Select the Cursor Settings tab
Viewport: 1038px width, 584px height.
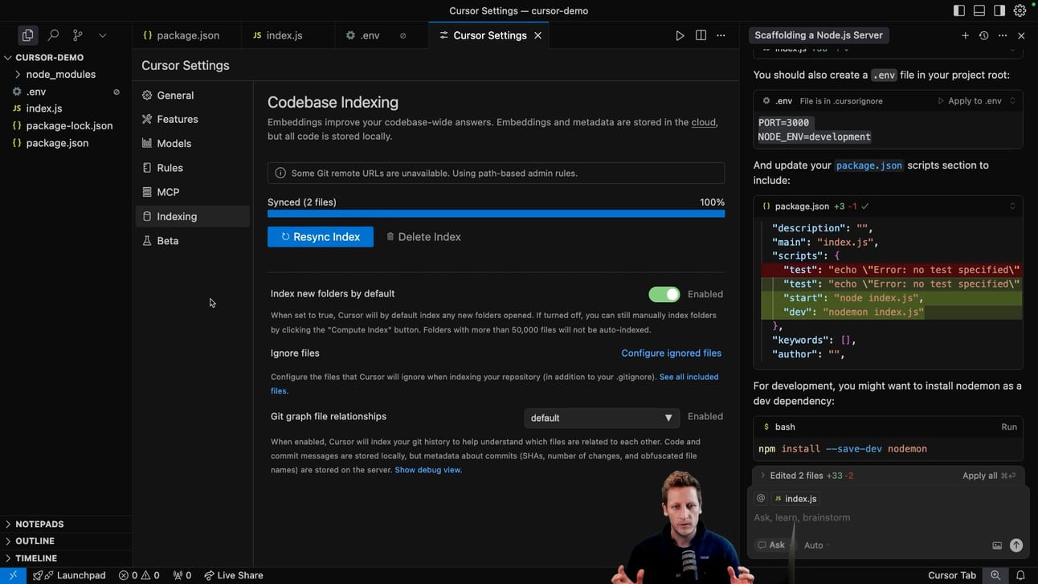click(489, 35)
